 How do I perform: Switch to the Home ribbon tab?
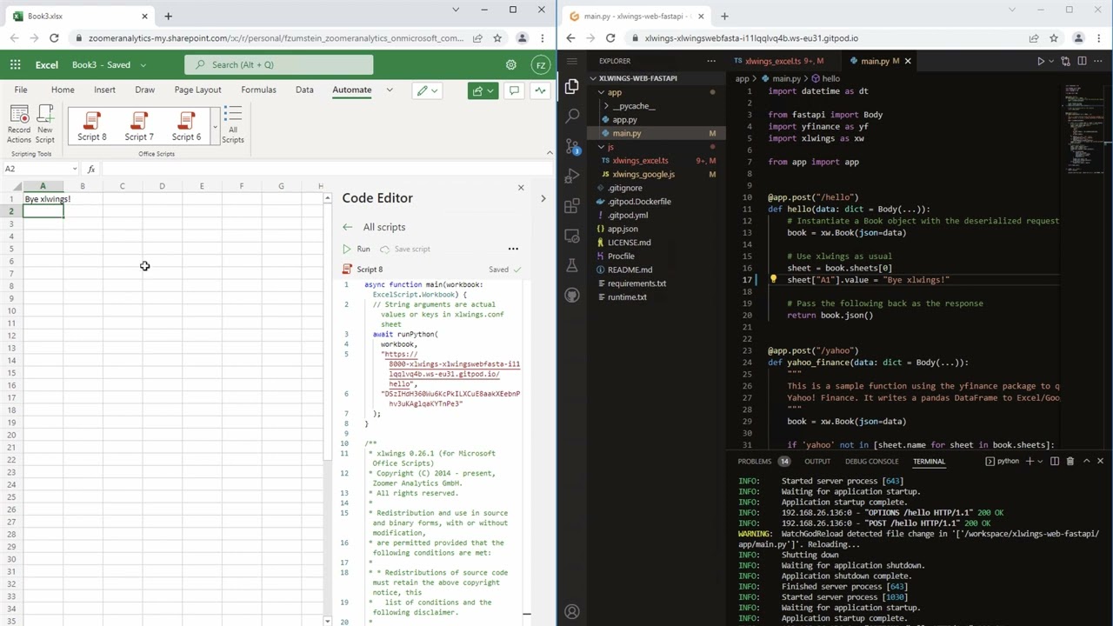63,90
